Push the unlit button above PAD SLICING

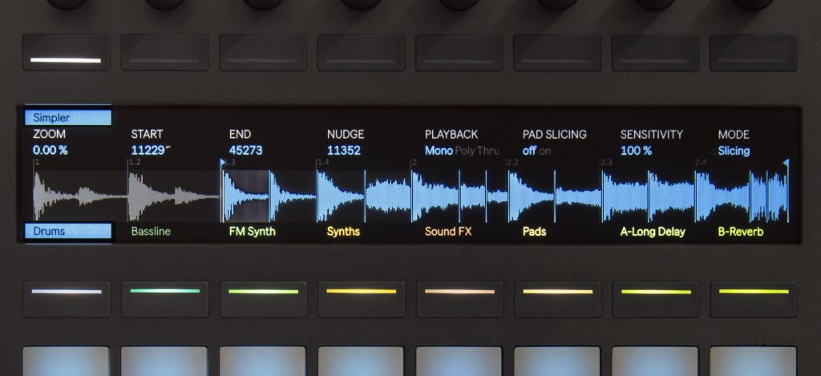(557, 52)
